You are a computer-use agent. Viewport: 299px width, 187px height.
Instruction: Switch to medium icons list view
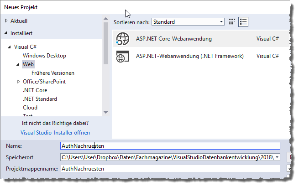[x=243, y=22]
